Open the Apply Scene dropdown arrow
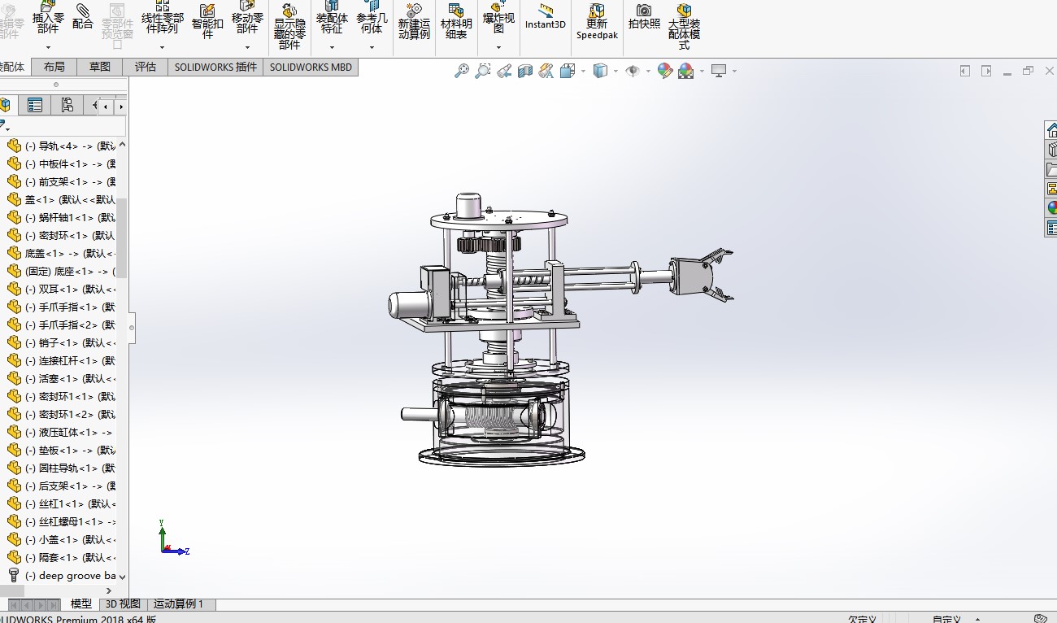Screen dimensions: 1057x623 (701, 72)
